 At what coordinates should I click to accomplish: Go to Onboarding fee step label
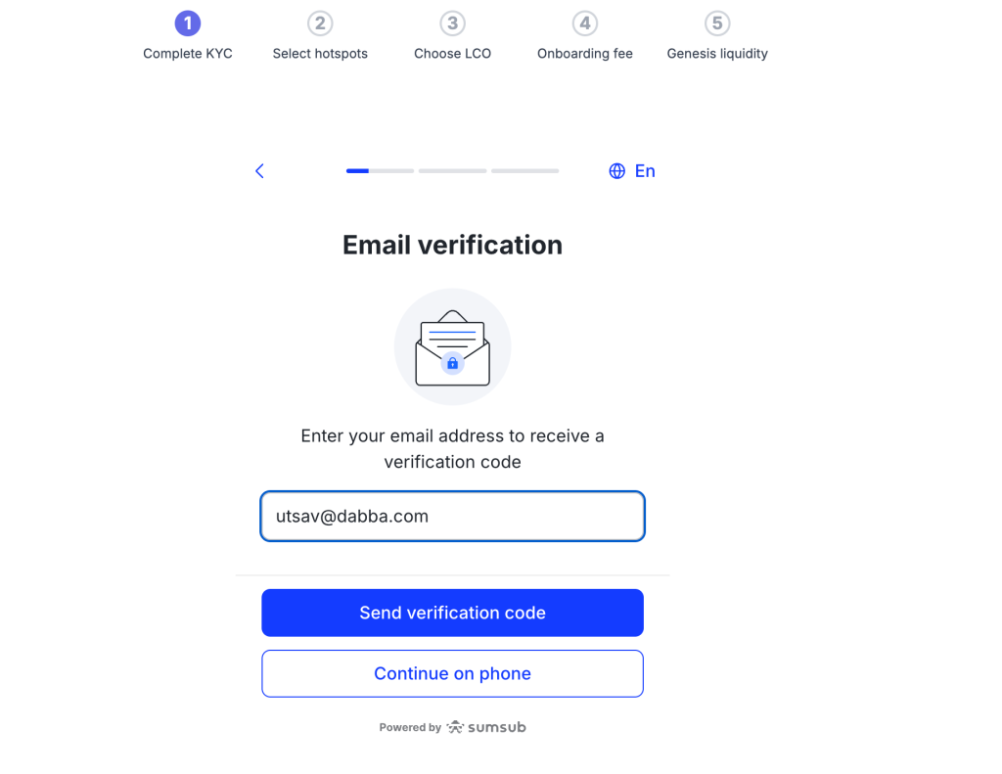click(585, 54)
